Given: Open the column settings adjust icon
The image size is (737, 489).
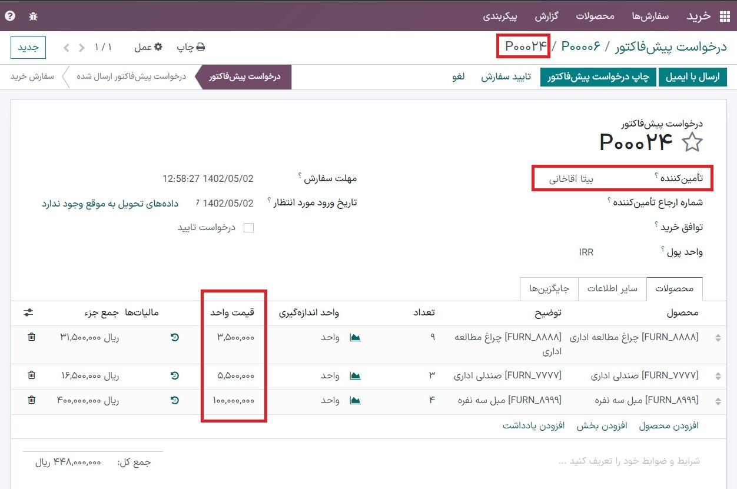Looking at the screenshot, I should [x=28, y=312].
